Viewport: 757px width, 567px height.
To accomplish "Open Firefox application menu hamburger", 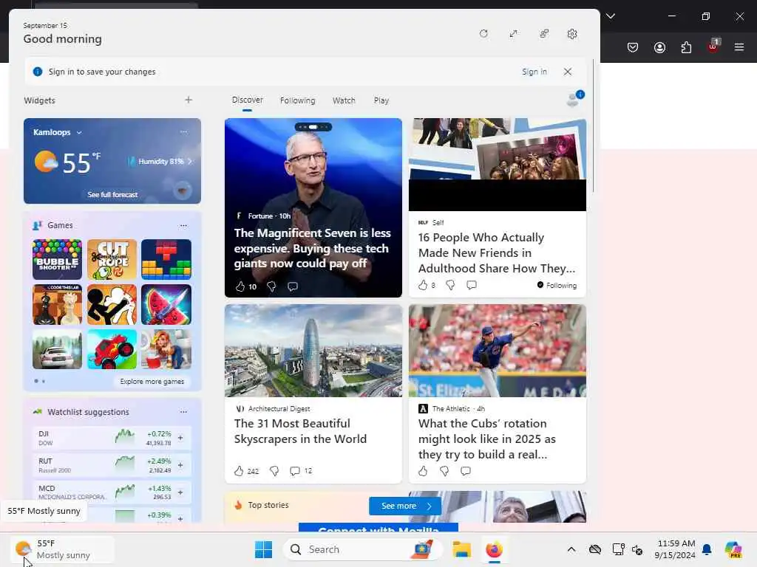I will (739, 47).
